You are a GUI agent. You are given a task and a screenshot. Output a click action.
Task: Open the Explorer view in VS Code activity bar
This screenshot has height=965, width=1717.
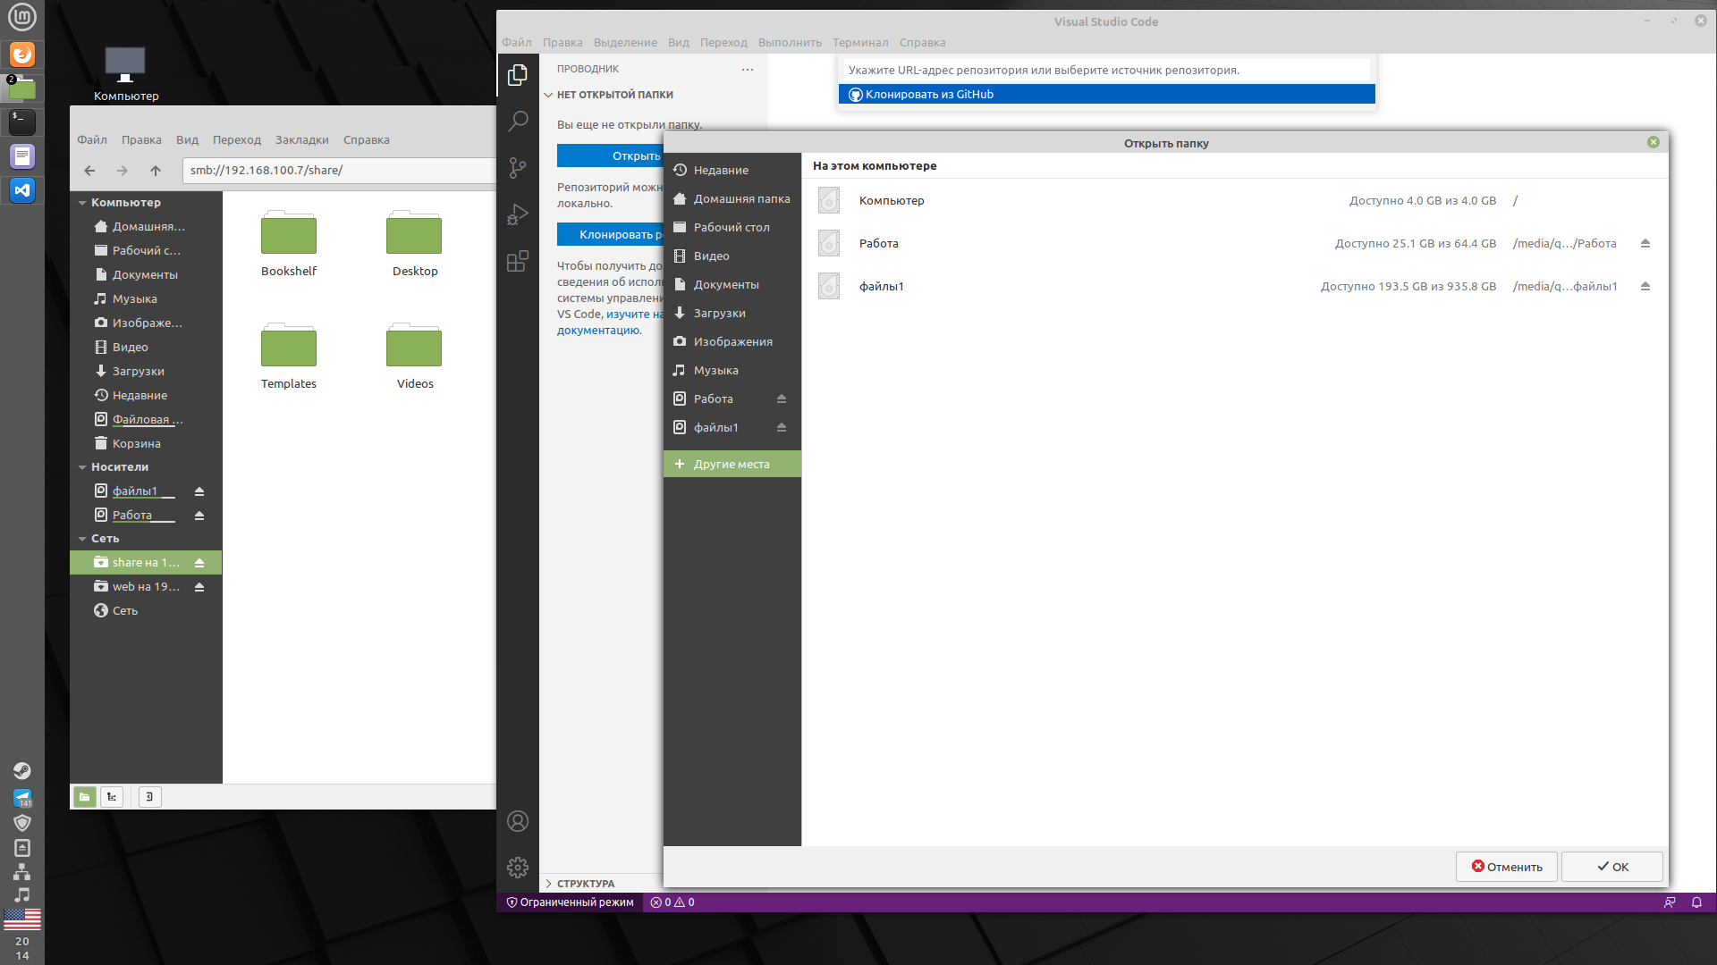coord(518,76)
